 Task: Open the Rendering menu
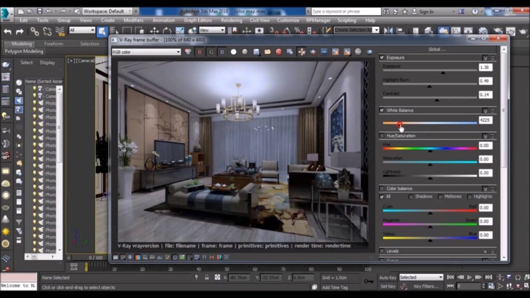click(231, 20)
